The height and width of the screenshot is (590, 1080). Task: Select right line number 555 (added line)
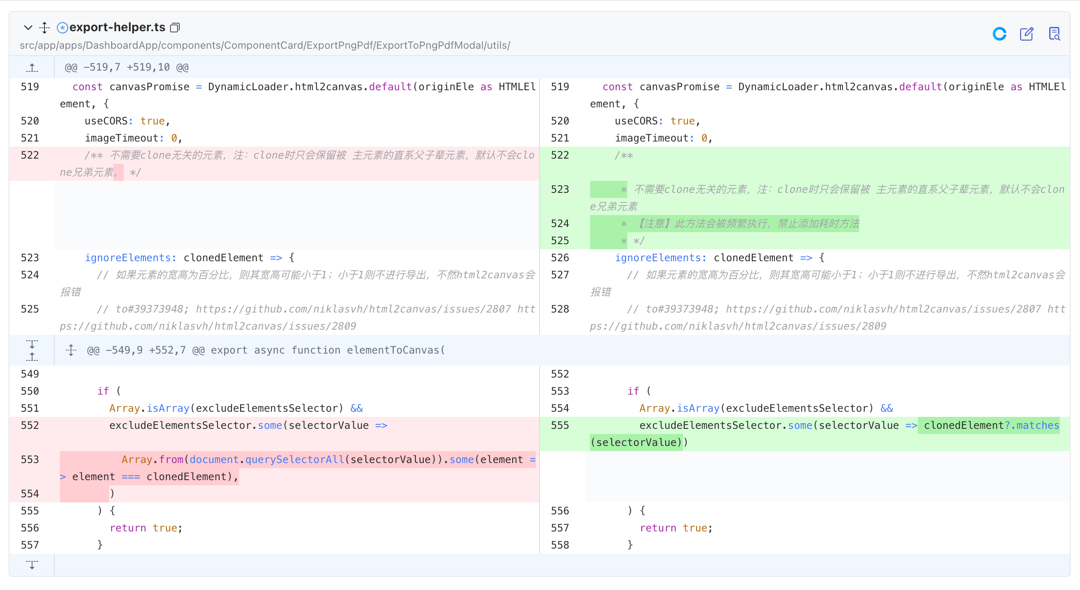point(560,425)
